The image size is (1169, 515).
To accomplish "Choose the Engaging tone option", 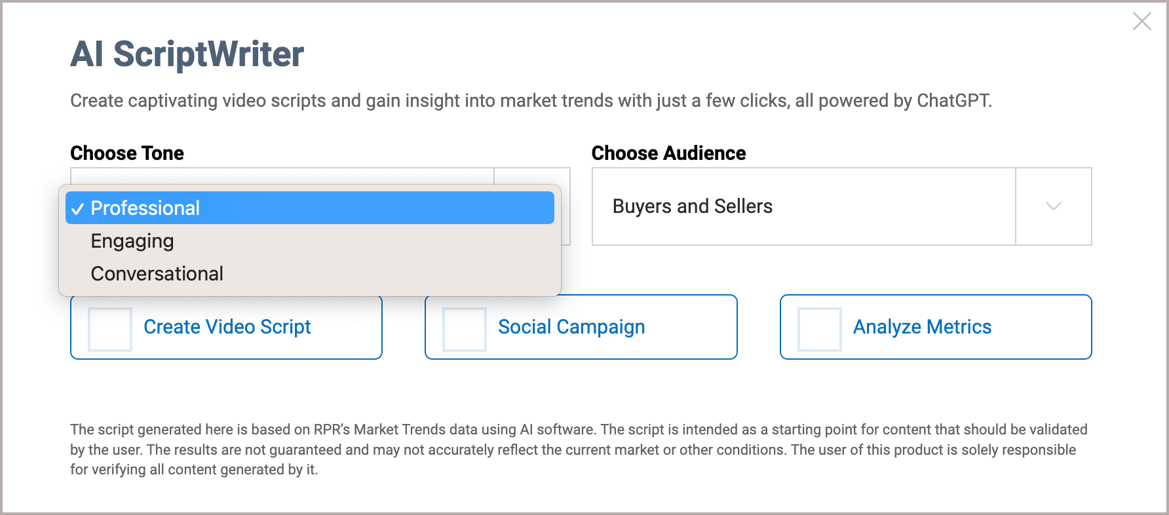I will 132,241.
